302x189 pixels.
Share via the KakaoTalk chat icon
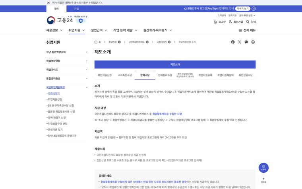coord(246,42)
